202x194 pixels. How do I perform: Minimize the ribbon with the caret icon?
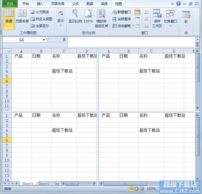(172, 4)
